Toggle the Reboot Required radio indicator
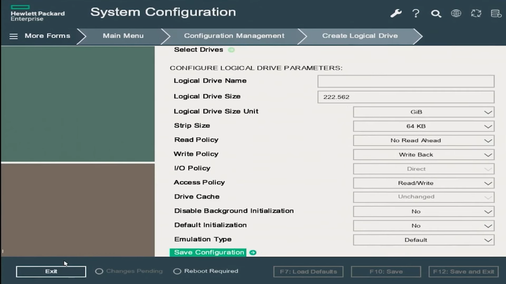 (x=177, y=271)
